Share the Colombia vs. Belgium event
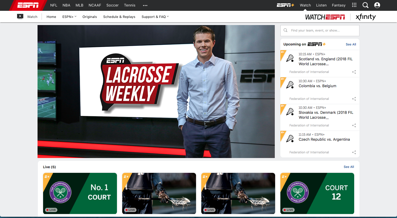This screenshot has width=397, height=218. click(x=354, y=99)
